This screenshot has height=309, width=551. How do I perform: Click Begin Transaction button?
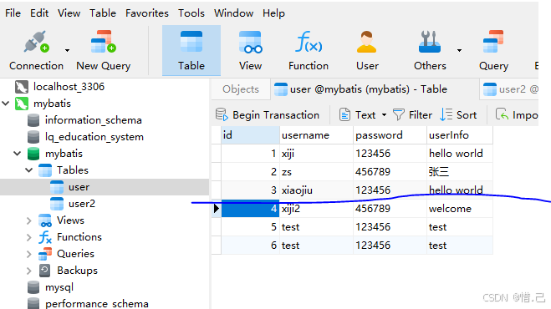(x=268, y=114)
